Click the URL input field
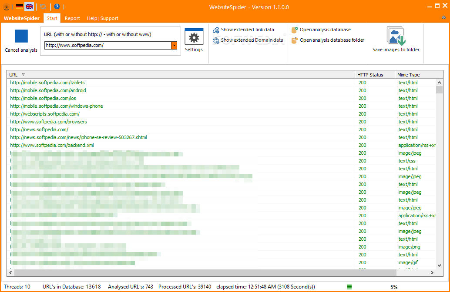Viewport: 450px width, 292px height. click(108, 45)
